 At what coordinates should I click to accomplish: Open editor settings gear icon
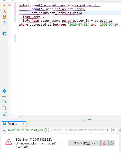point(4,91)
